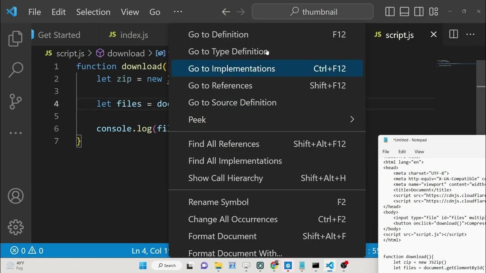The image size is (486, 273).
Task: Toggle the secondary side bar layout button
Action: coord(419,12)
